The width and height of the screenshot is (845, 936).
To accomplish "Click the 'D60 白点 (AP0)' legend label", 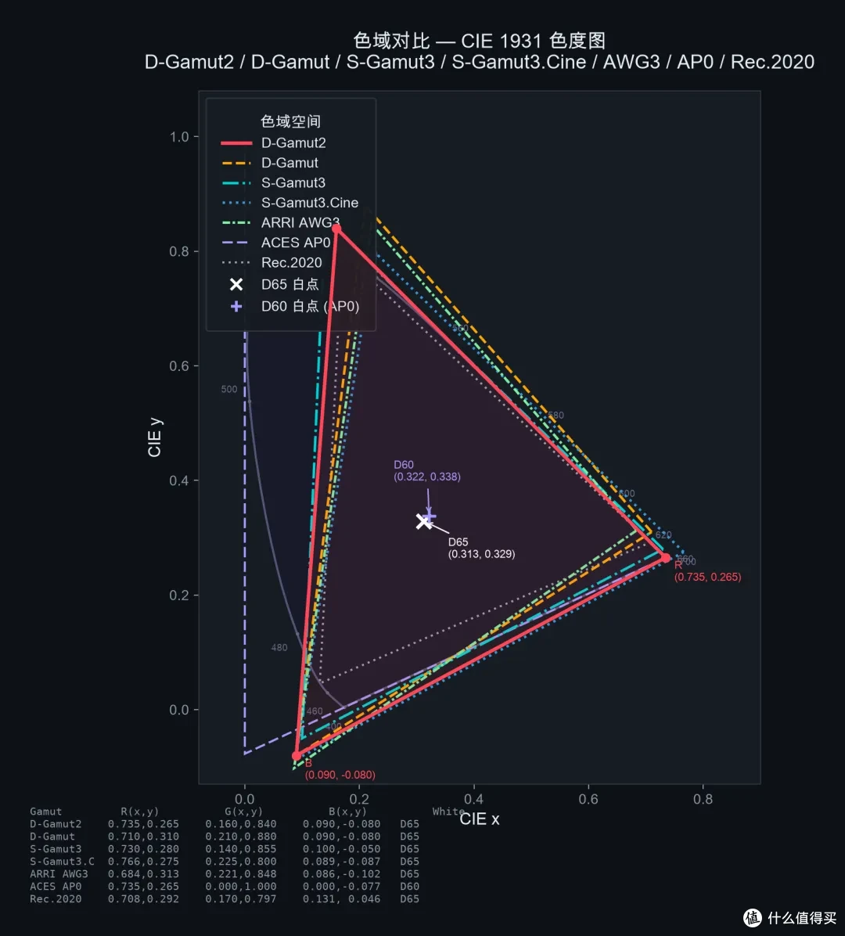I will tap(311, 306).
